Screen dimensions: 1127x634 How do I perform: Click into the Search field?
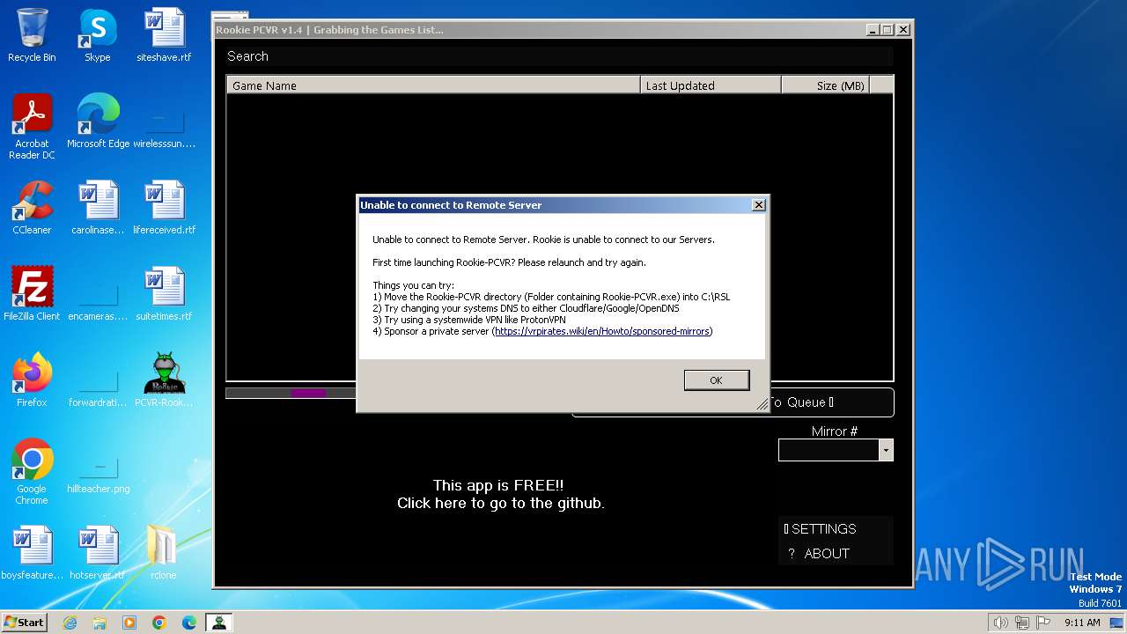click(559, 56)
